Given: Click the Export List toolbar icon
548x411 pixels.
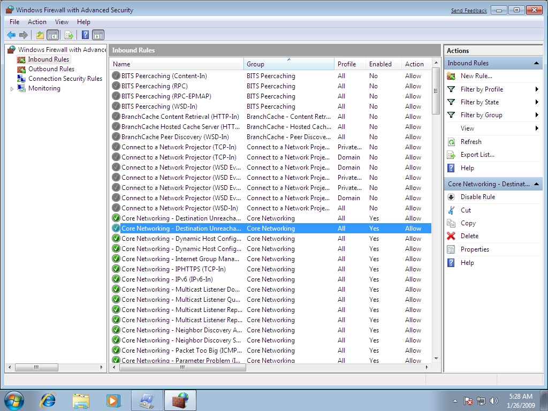Looking at the screenshot, I should [69, 35].
